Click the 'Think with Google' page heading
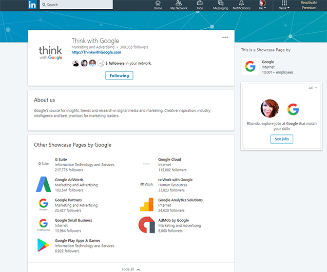 point(95,41)
